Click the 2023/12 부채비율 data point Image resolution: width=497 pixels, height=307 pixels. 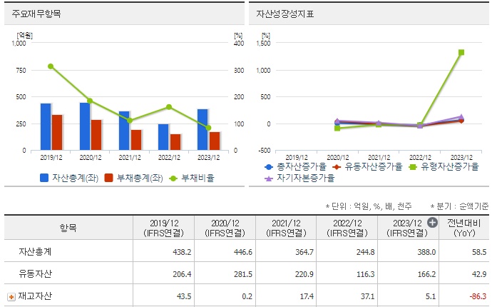tap(208, 128)
